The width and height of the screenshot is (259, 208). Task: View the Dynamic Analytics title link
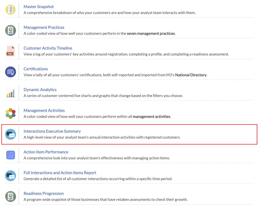point(40,90)
